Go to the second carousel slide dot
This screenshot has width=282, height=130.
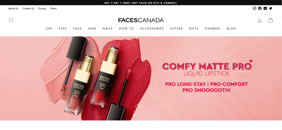tap(138, 115)
